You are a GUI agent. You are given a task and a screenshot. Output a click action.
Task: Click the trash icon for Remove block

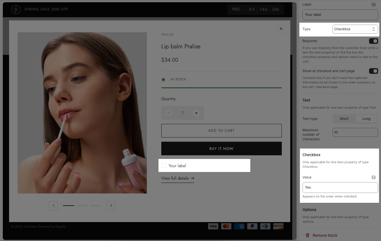307,235
